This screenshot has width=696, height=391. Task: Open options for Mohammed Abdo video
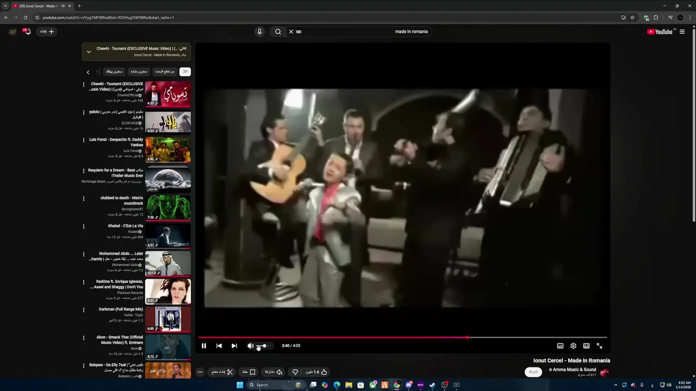[84, 254]
